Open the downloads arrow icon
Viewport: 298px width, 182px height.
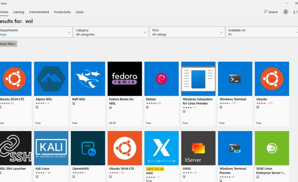tap(295, 12)
